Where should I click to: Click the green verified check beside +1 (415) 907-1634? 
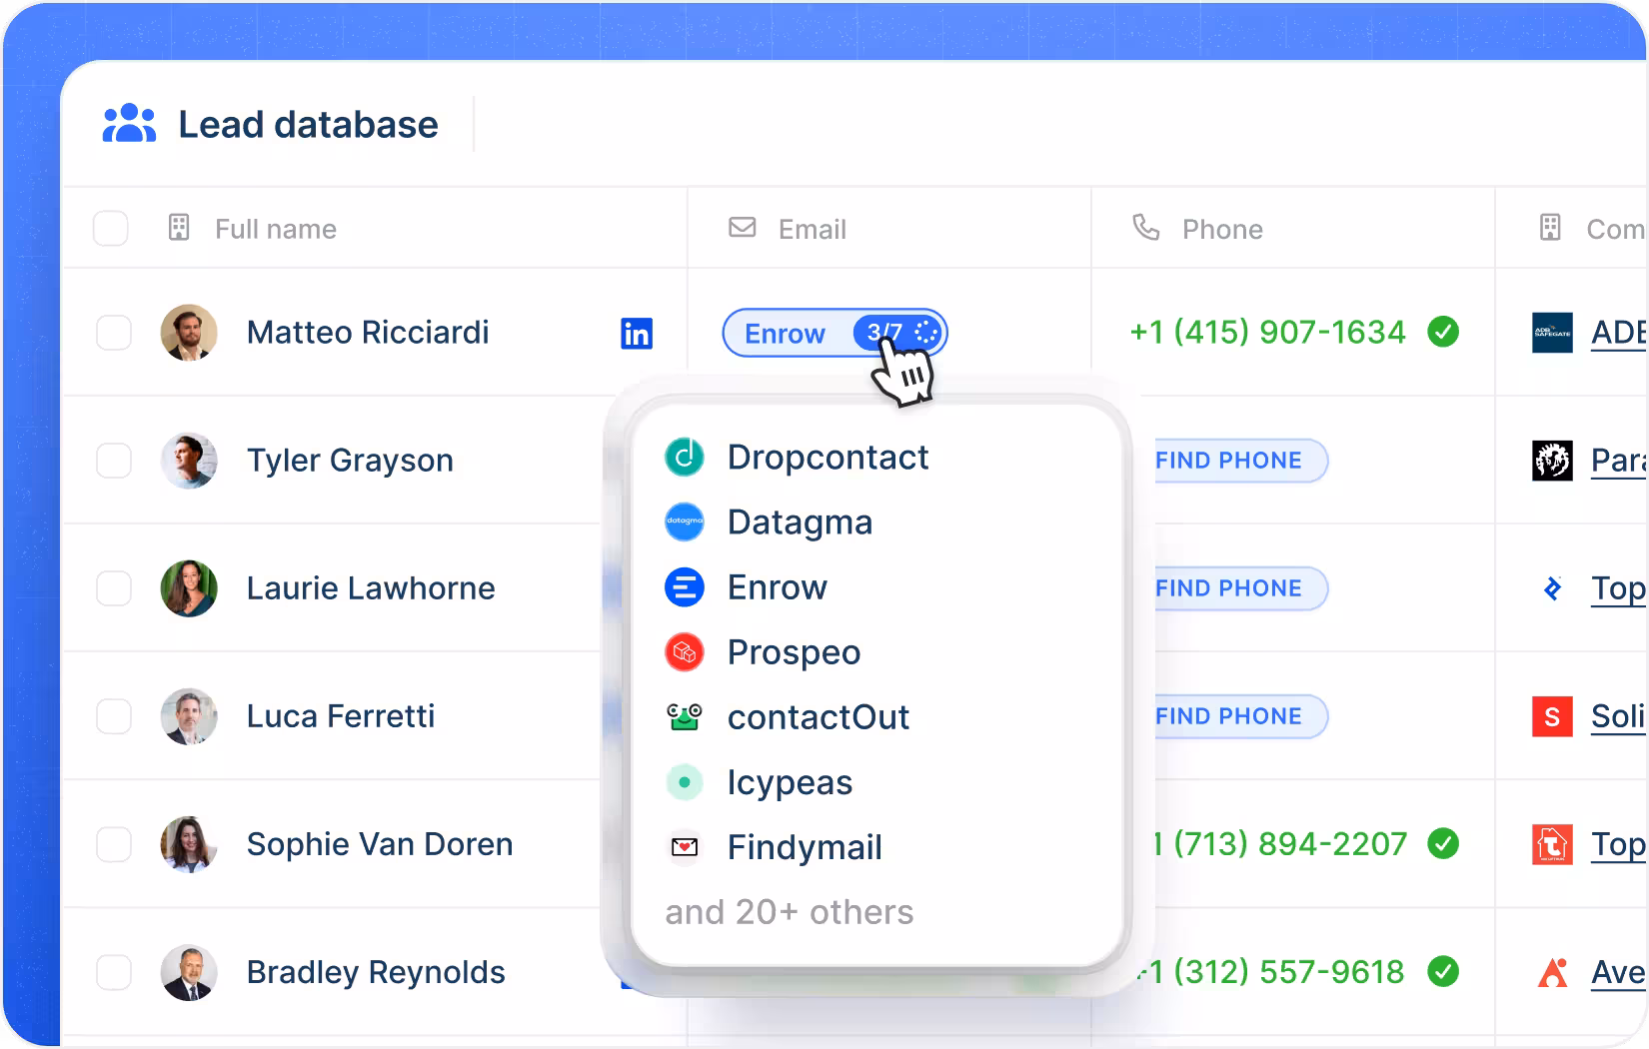(1443, 332)
